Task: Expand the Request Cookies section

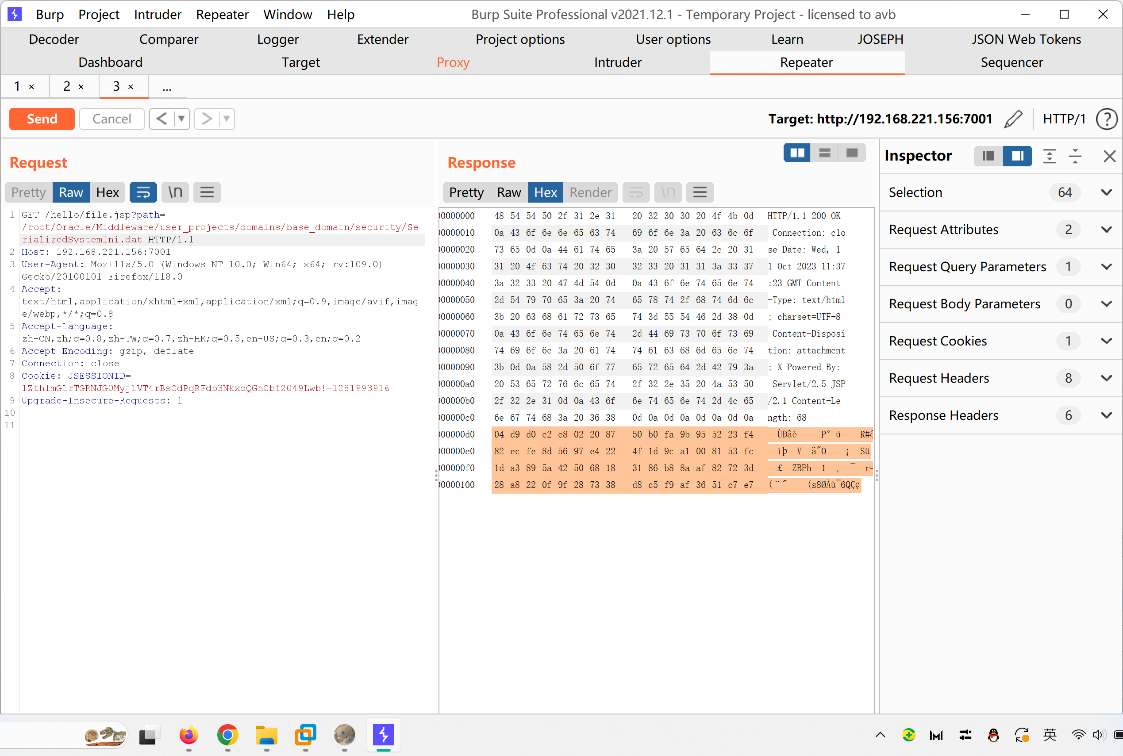Action: 1106,341
